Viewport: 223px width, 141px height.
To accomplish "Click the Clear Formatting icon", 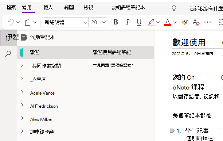I will click(196, 22).
